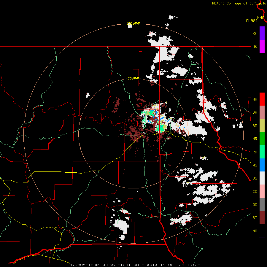Click the RA legend label
The image size is (267, 267).
click(255, 152)
